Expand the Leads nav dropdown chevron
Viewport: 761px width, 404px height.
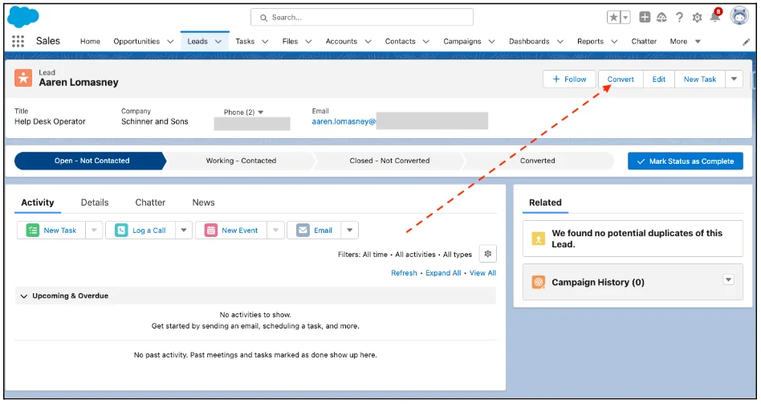(x=218, y=42)
